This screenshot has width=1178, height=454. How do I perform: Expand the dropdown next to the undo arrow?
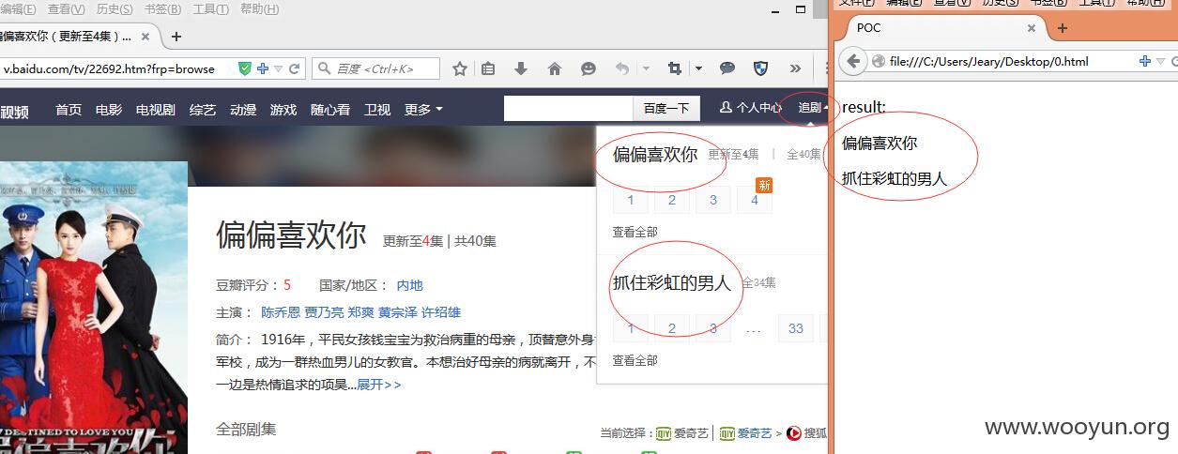click(x=646, y=68)
